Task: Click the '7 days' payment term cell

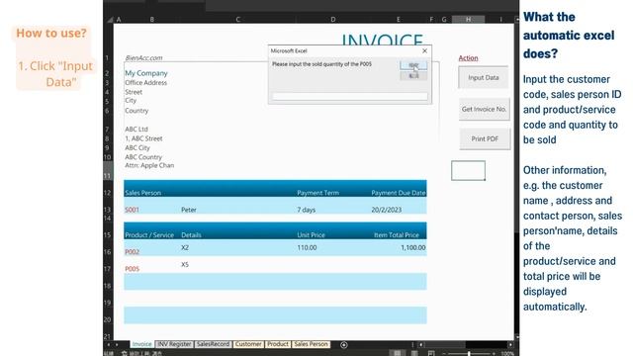Action: (307, 210)
